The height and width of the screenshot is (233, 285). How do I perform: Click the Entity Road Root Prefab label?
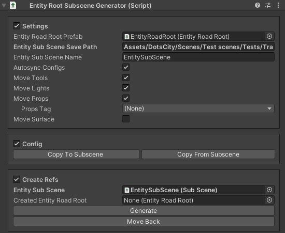click(48, 37)
